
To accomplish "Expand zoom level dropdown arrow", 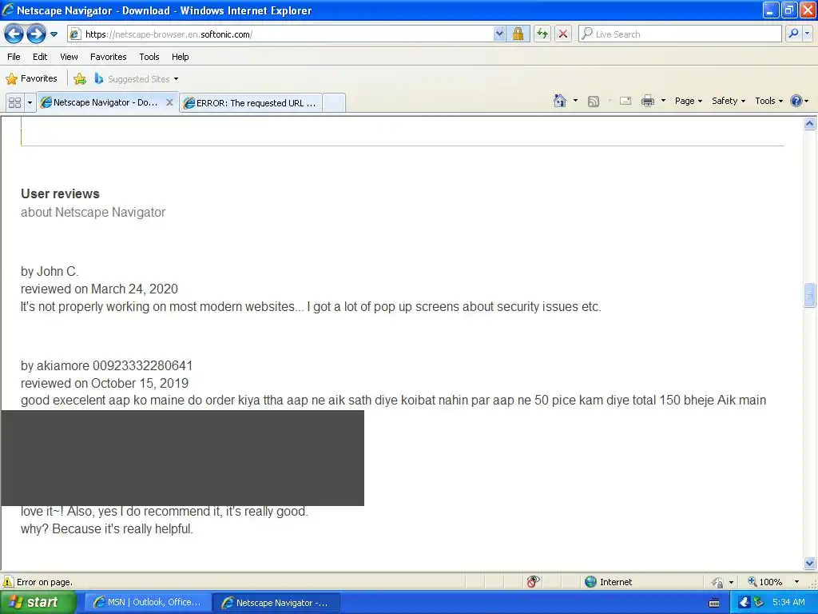I will 796,582.
